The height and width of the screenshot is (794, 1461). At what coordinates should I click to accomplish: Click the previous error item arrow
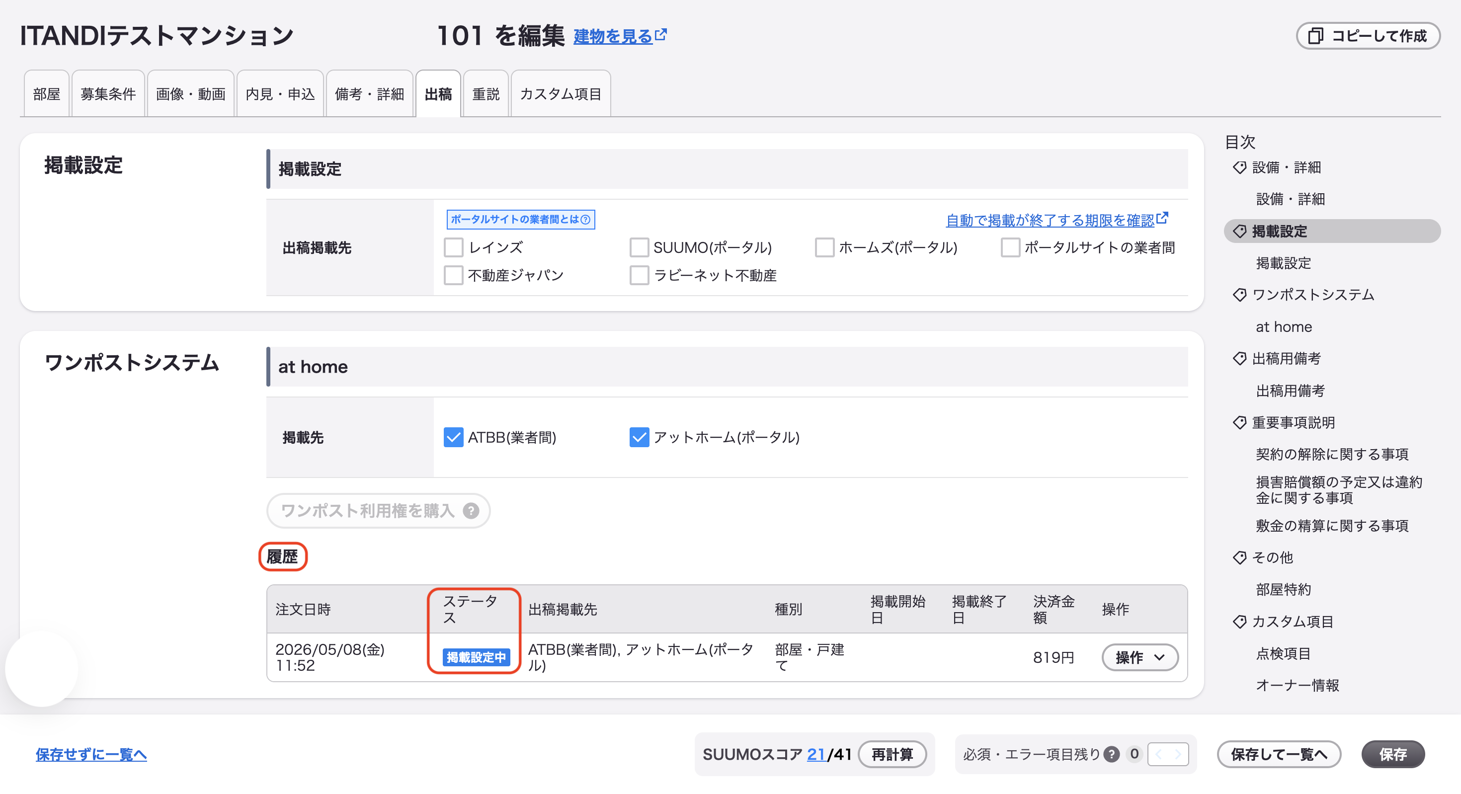click(1158, 754)
